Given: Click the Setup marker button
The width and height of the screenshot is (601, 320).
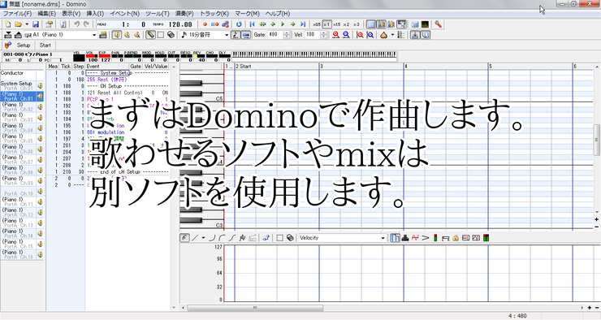Looking at the screenshot, I should (x=24, y=45).
